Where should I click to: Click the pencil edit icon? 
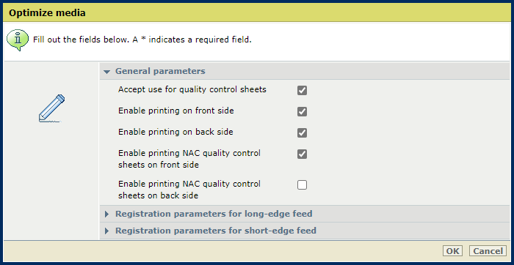(x=51, y=108)
